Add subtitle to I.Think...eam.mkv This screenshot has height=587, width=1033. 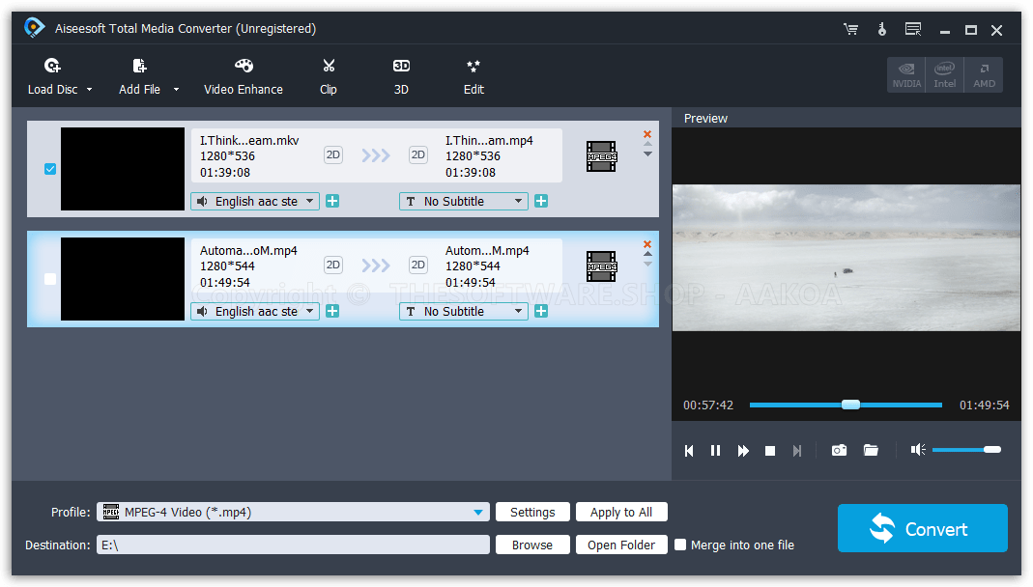click(x=541, y=202)
